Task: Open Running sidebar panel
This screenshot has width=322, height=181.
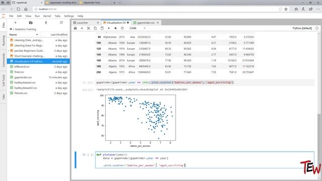Action: point(4,40)
